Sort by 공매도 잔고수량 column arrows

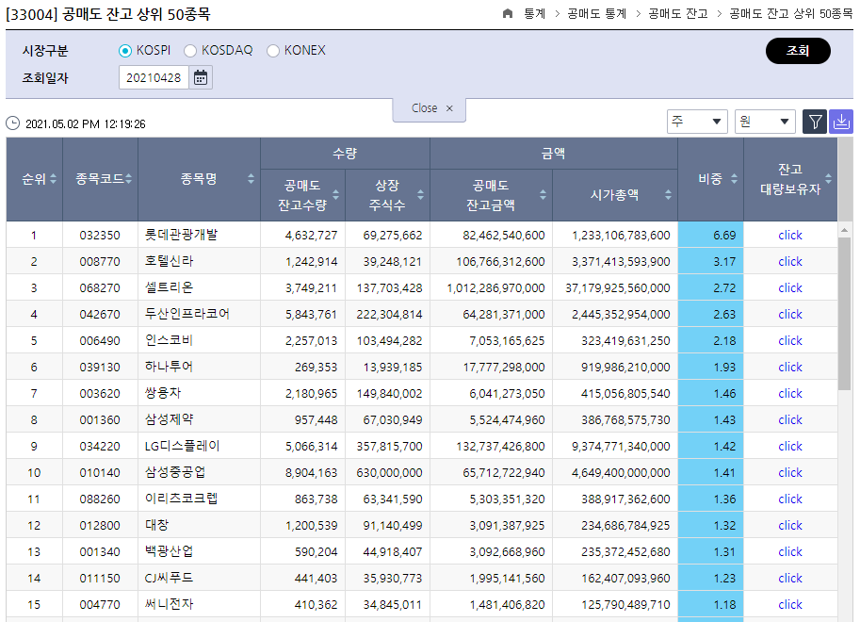coord(335,194)
